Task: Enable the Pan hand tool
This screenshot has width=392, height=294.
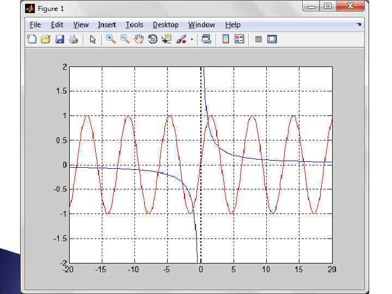Action: click(x=139, y=39)
